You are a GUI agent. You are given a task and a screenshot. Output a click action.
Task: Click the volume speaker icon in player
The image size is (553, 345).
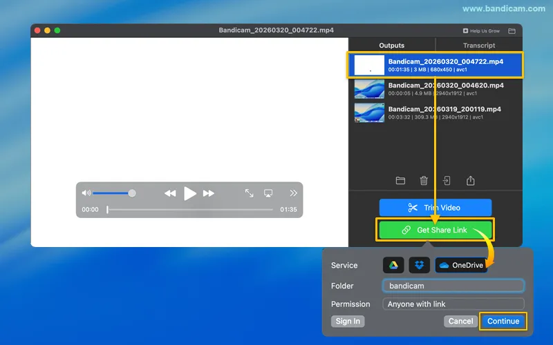[x=86, y=193]
